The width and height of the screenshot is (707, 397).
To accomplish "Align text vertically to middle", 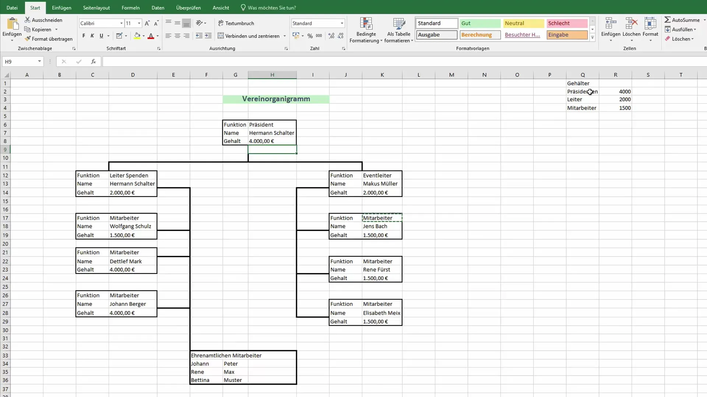I will click(177, 23).
